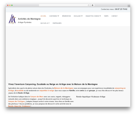Expand the Raquettes à neige menu chevron

pos(100,16)
